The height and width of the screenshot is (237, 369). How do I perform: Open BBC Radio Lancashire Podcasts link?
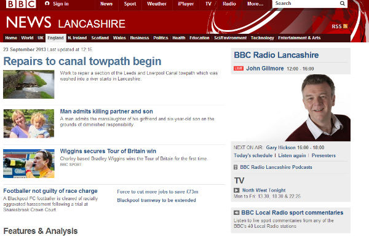click(x=276, y=167)
